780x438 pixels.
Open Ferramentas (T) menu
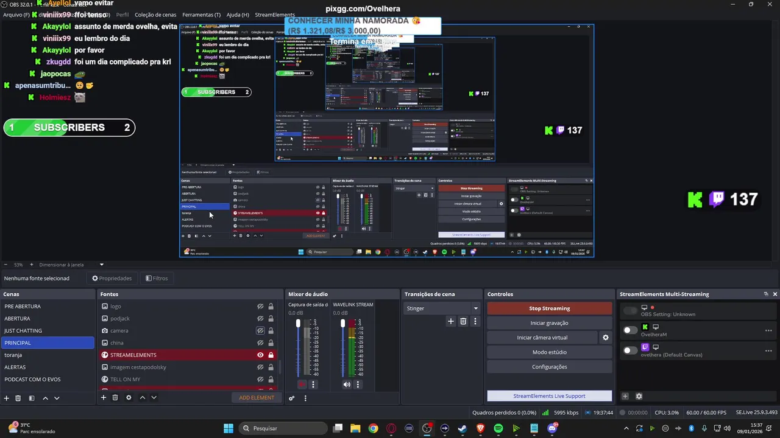[202, 15]
